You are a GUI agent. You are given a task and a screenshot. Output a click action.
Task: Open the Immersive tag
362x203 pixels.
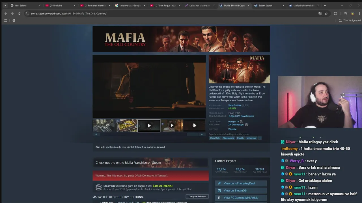251,138
